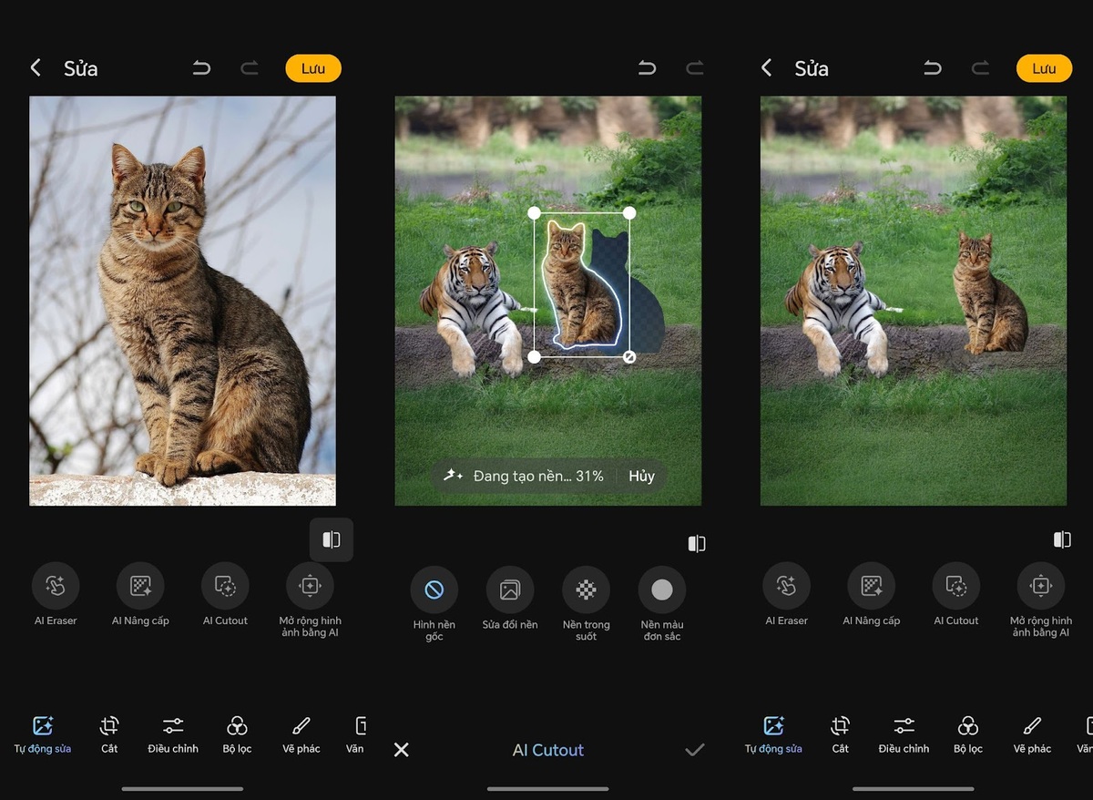This screenshot has height=800, width=1093.
Task: Redo the edit on the right phone screen
Action: point(980,67)
